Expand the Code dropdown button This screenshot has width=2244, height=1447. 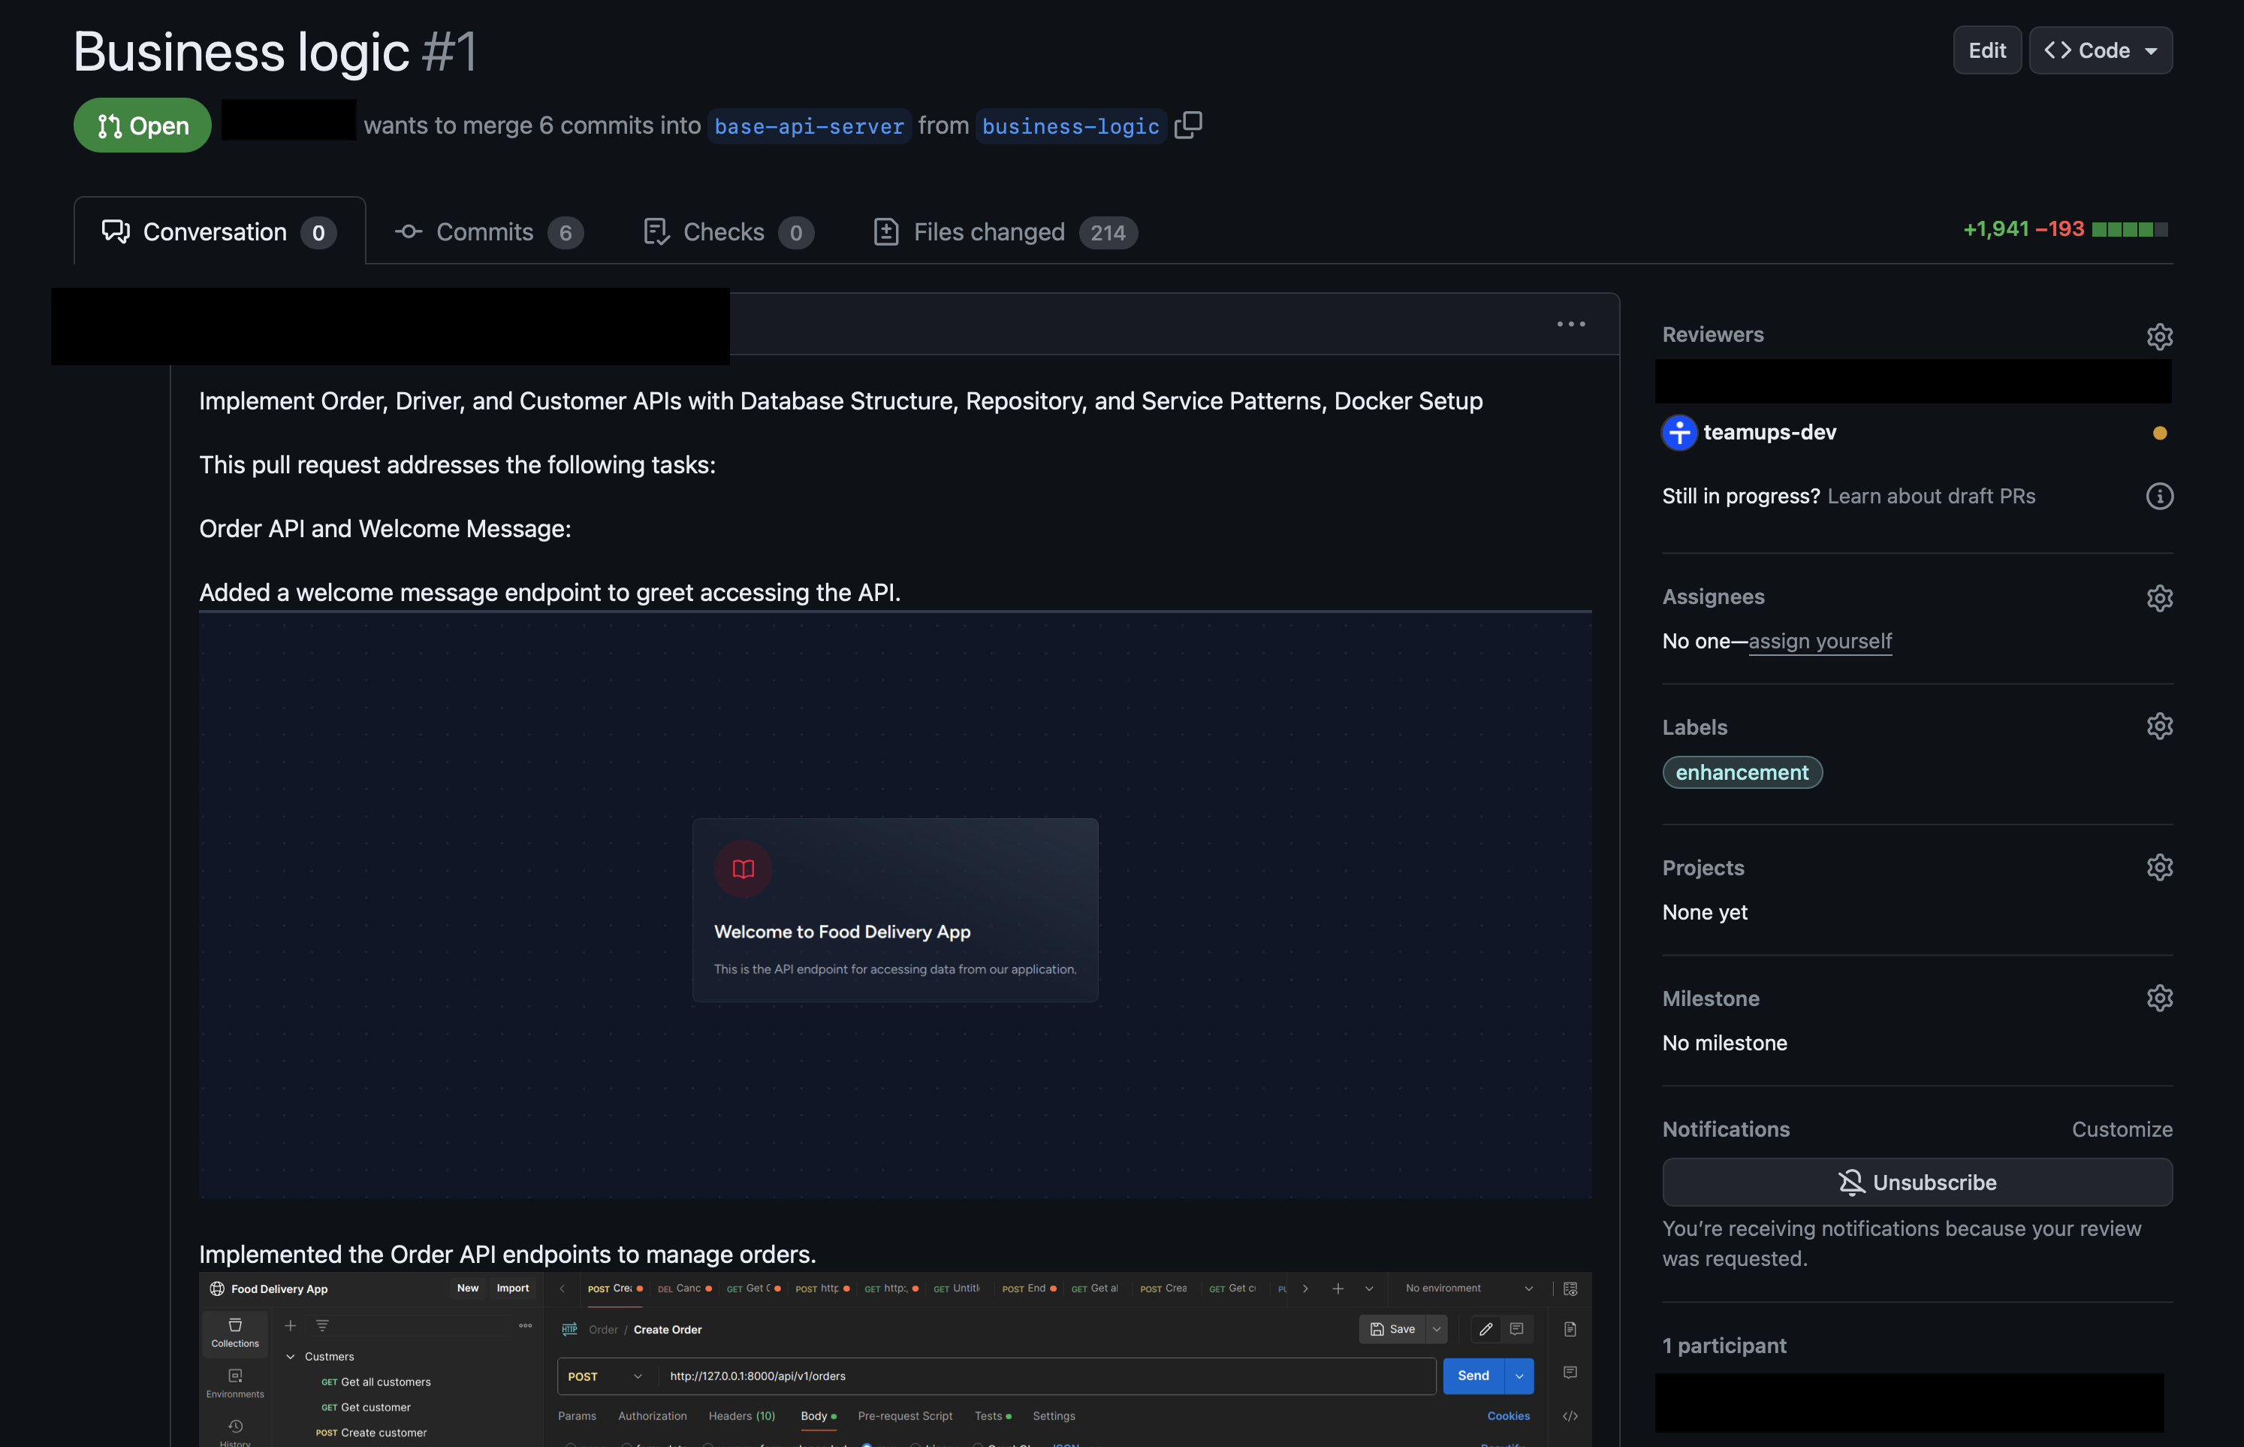pos(2101,51)
